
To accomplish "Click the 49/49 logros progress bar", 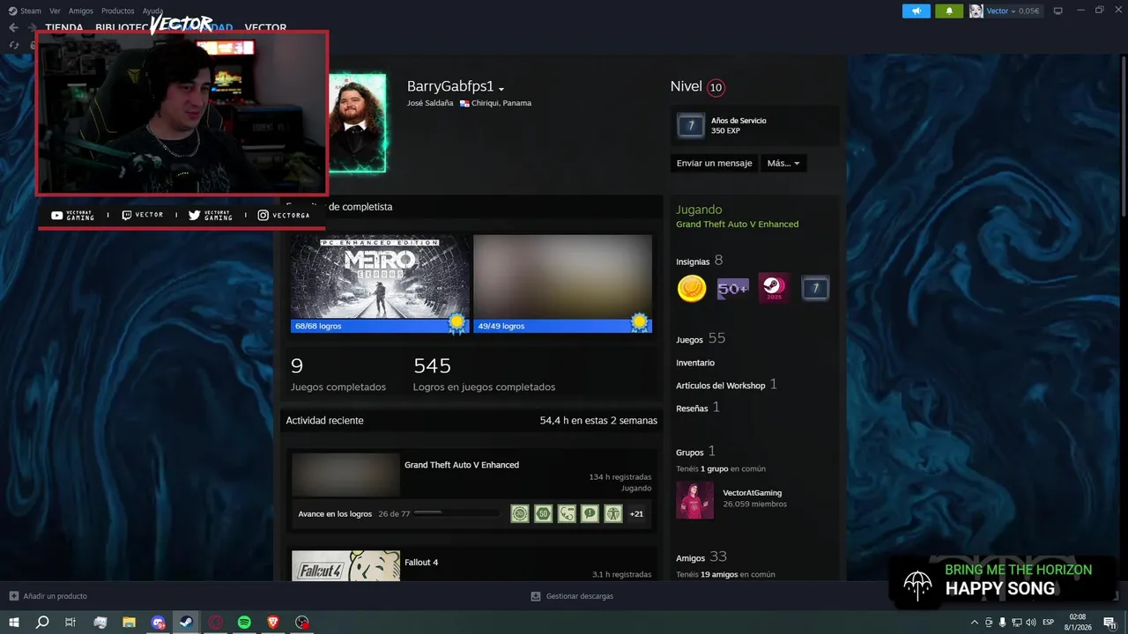I will [x=562, y=326].
